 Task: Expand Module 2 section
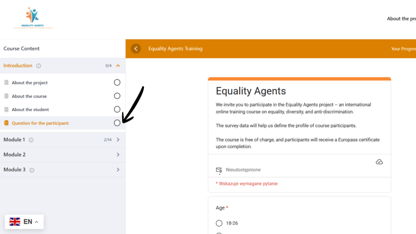(118, 155)
